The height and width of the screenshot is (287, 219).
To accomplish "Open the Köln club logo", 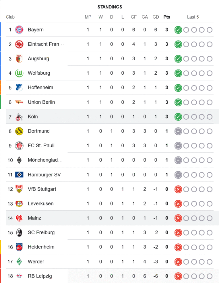I will tap(19, 117).
